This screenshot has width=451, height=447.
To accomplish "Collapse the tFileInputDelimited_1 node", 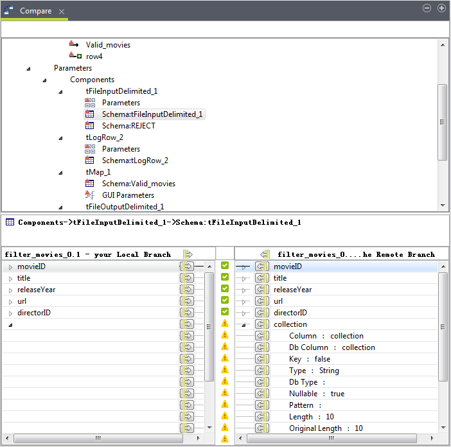I will (x=60, y=92).
